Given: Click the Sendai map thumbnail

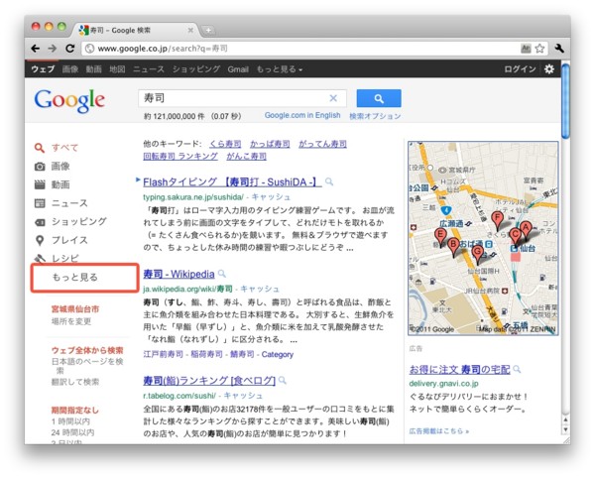Looking at the screenshot, I should (x=483, y=238).
